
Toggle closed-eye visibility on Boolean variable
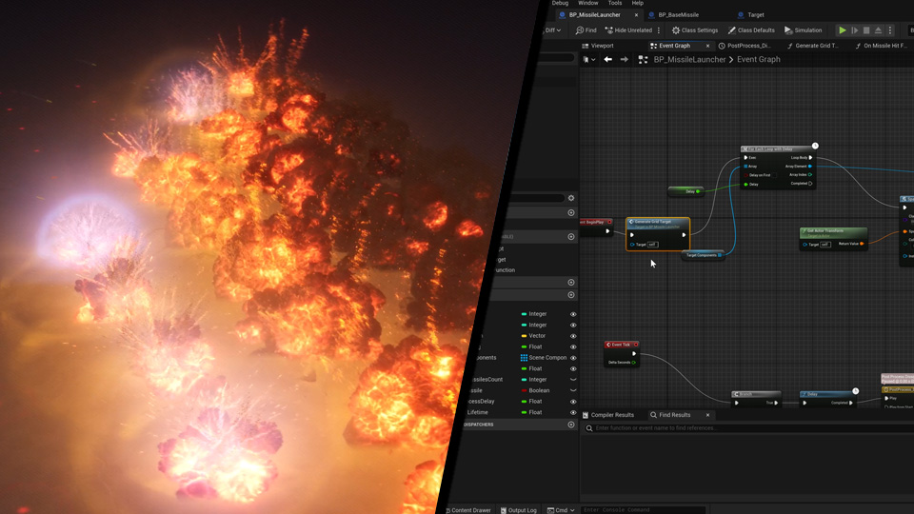(572, 390)
